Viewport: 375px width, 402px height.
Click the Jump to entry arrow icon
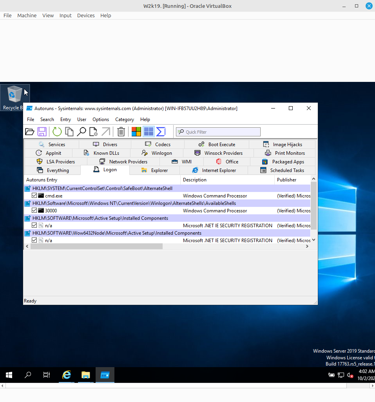[106, 132]
